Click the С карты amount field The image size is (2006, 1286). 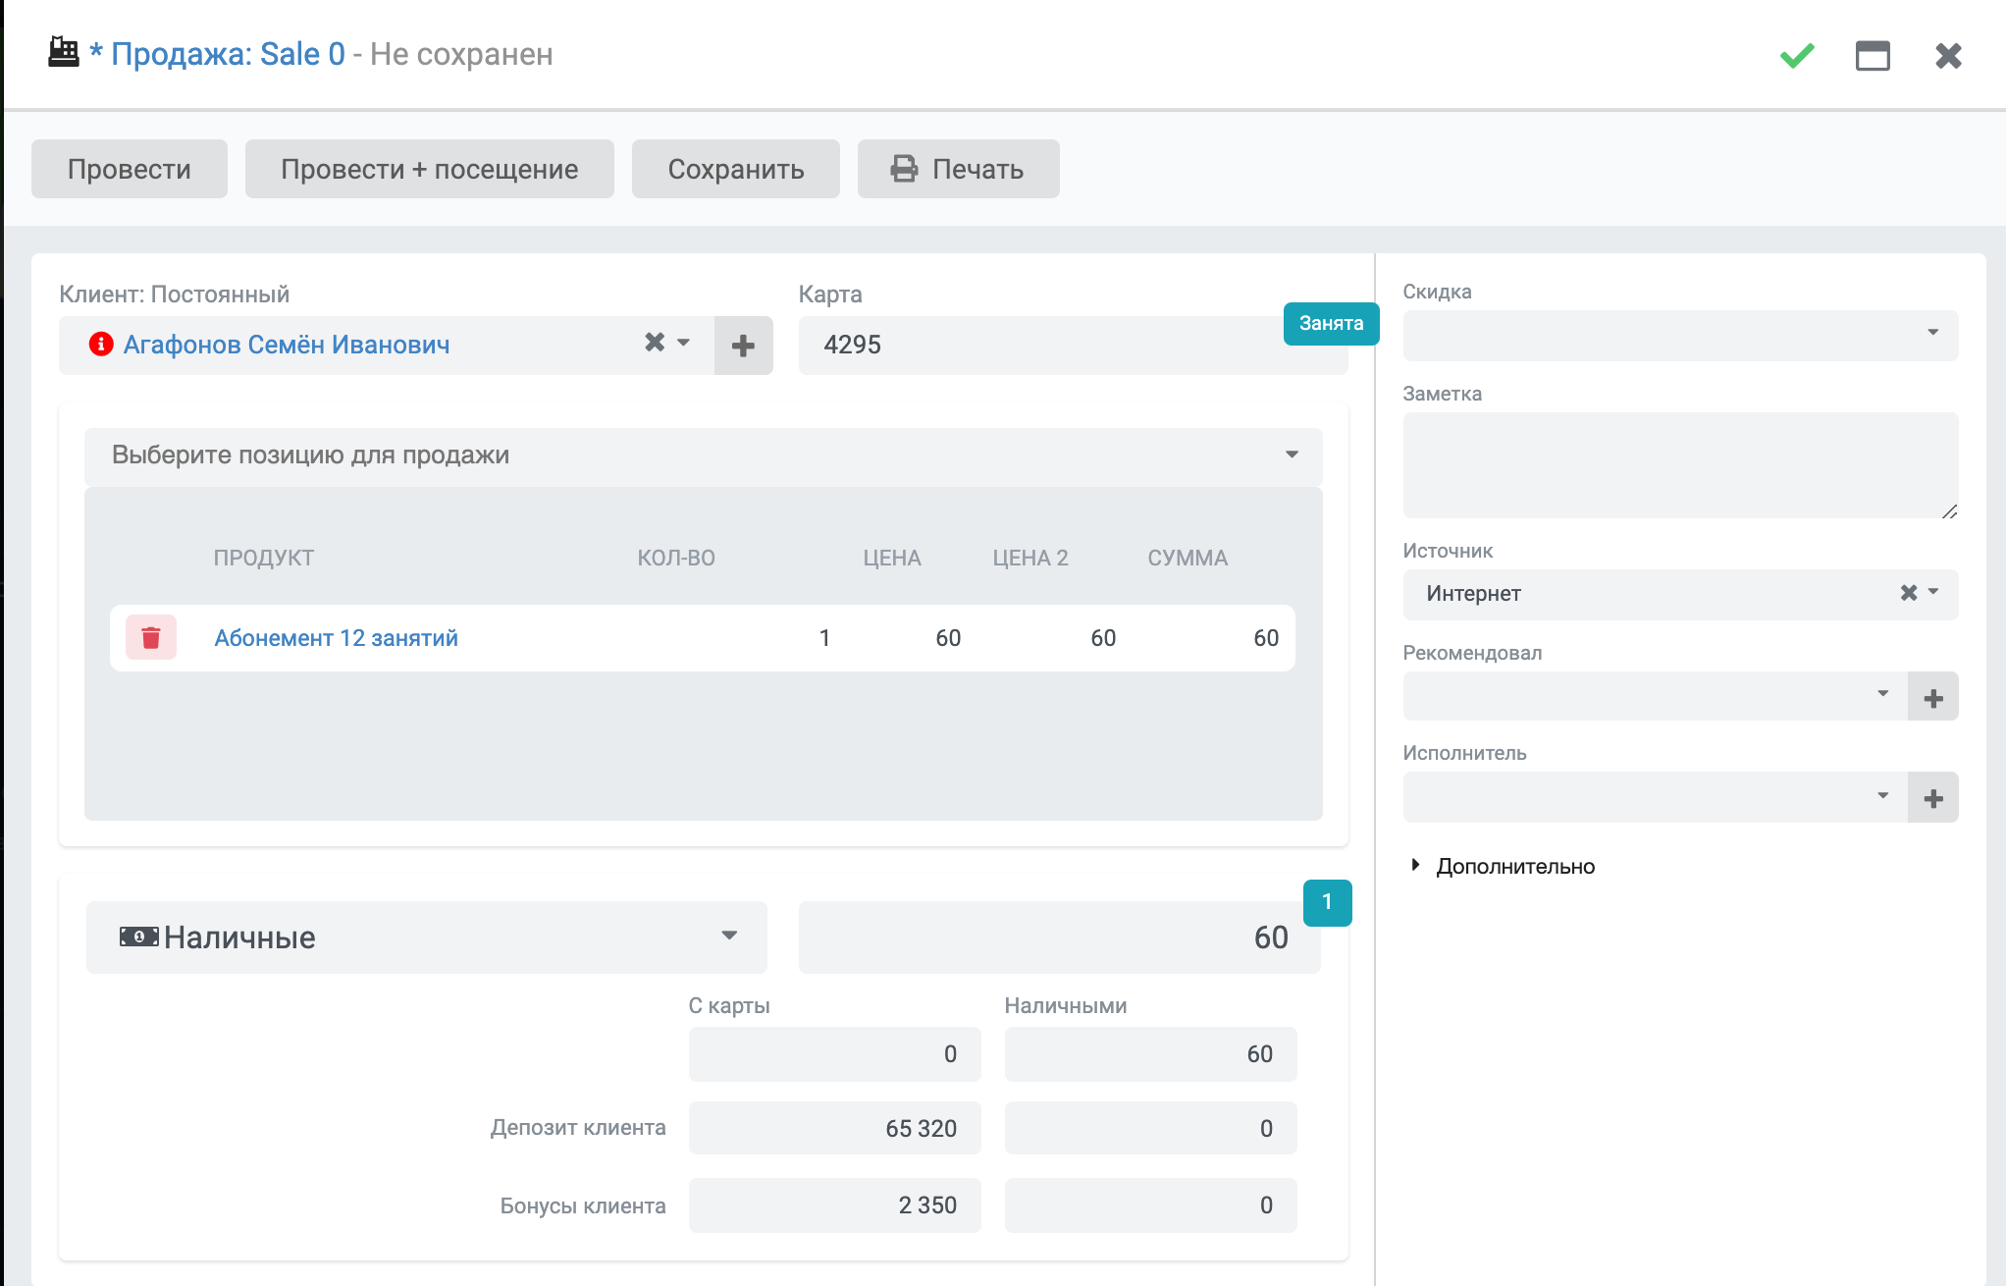(x=835, y=1054)
